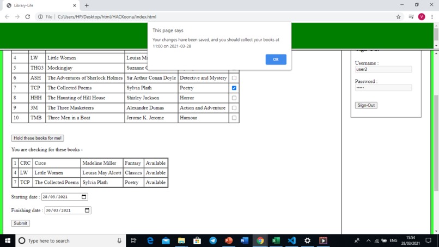
Task: Go back to previous page
Action: [x=7, y=17]
